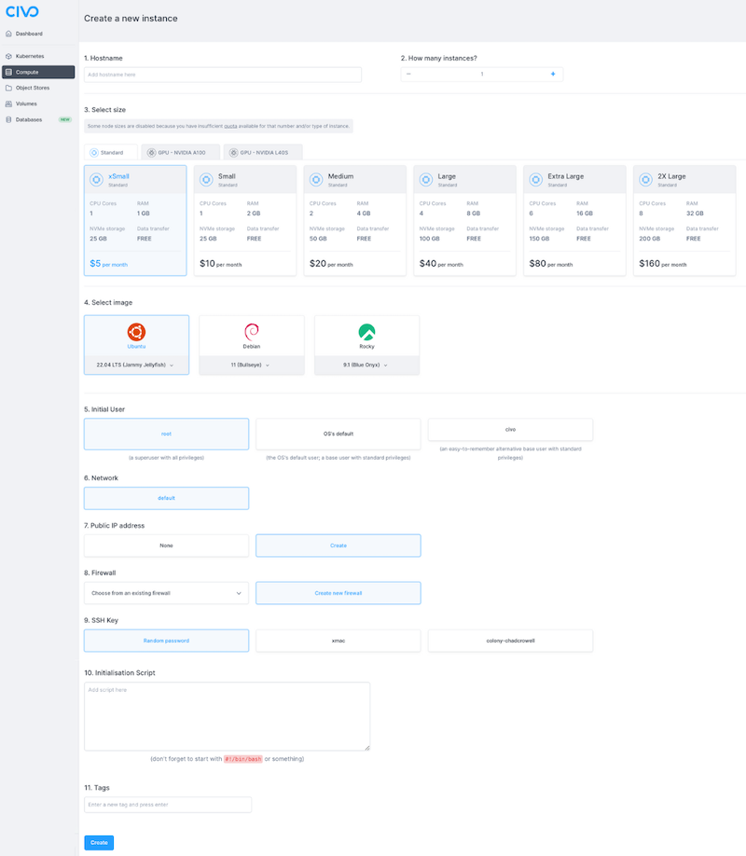Open Dashboard from the sidebar
This screenshot has width=746, height=856.
pyautogui.click(x=29, y=34)
